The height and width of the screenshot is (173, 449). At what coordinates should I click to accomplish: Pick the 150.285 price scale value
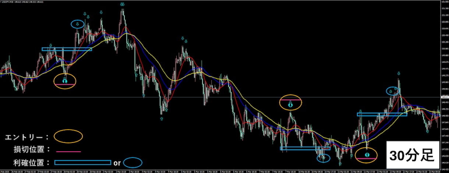(x=445, y=42)
